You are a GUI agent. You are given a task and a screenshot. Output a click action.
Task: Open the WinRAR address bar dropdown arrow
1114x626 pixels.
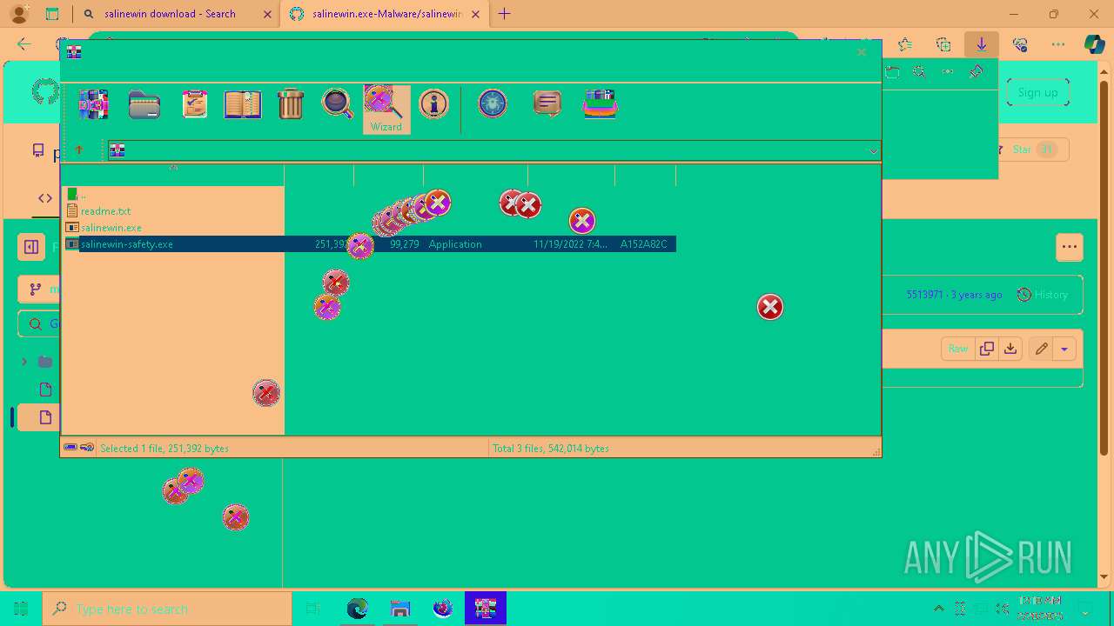point(873,151)
